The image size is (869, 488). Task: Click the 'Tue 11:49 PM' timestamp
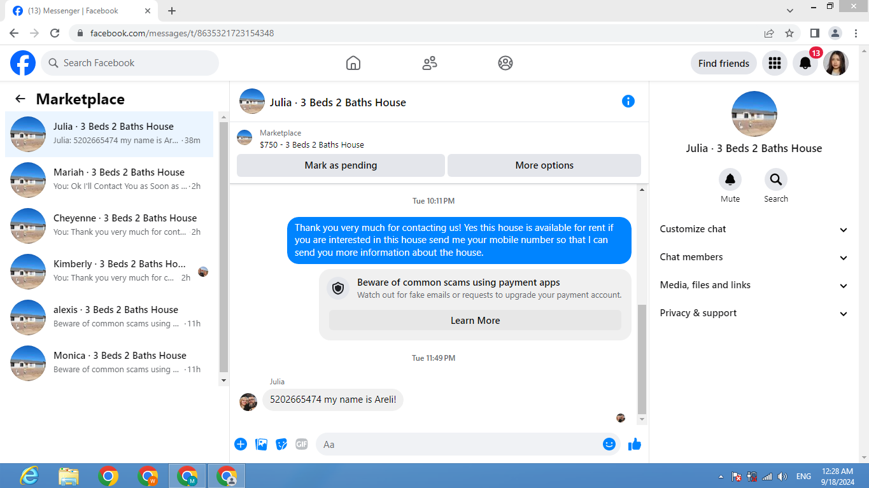(x=434, y=358)
